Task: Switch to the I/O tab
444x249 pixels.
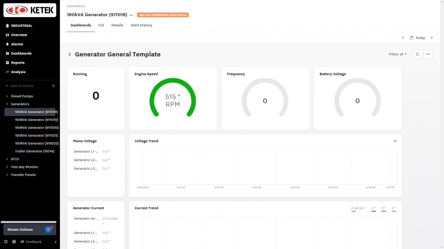Action: (101, 25)
